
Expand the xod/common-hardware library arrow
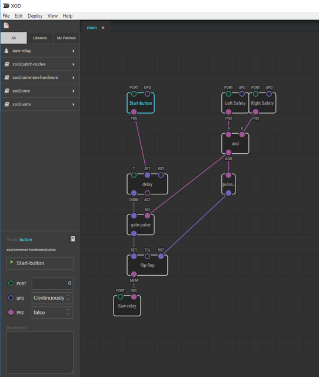tap(73, 78)
